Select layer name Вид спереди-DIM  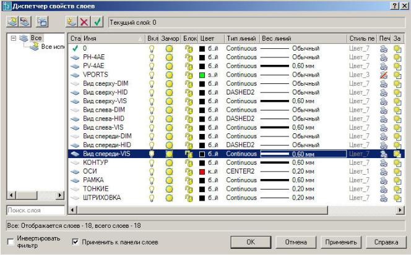tap(107, 136)
